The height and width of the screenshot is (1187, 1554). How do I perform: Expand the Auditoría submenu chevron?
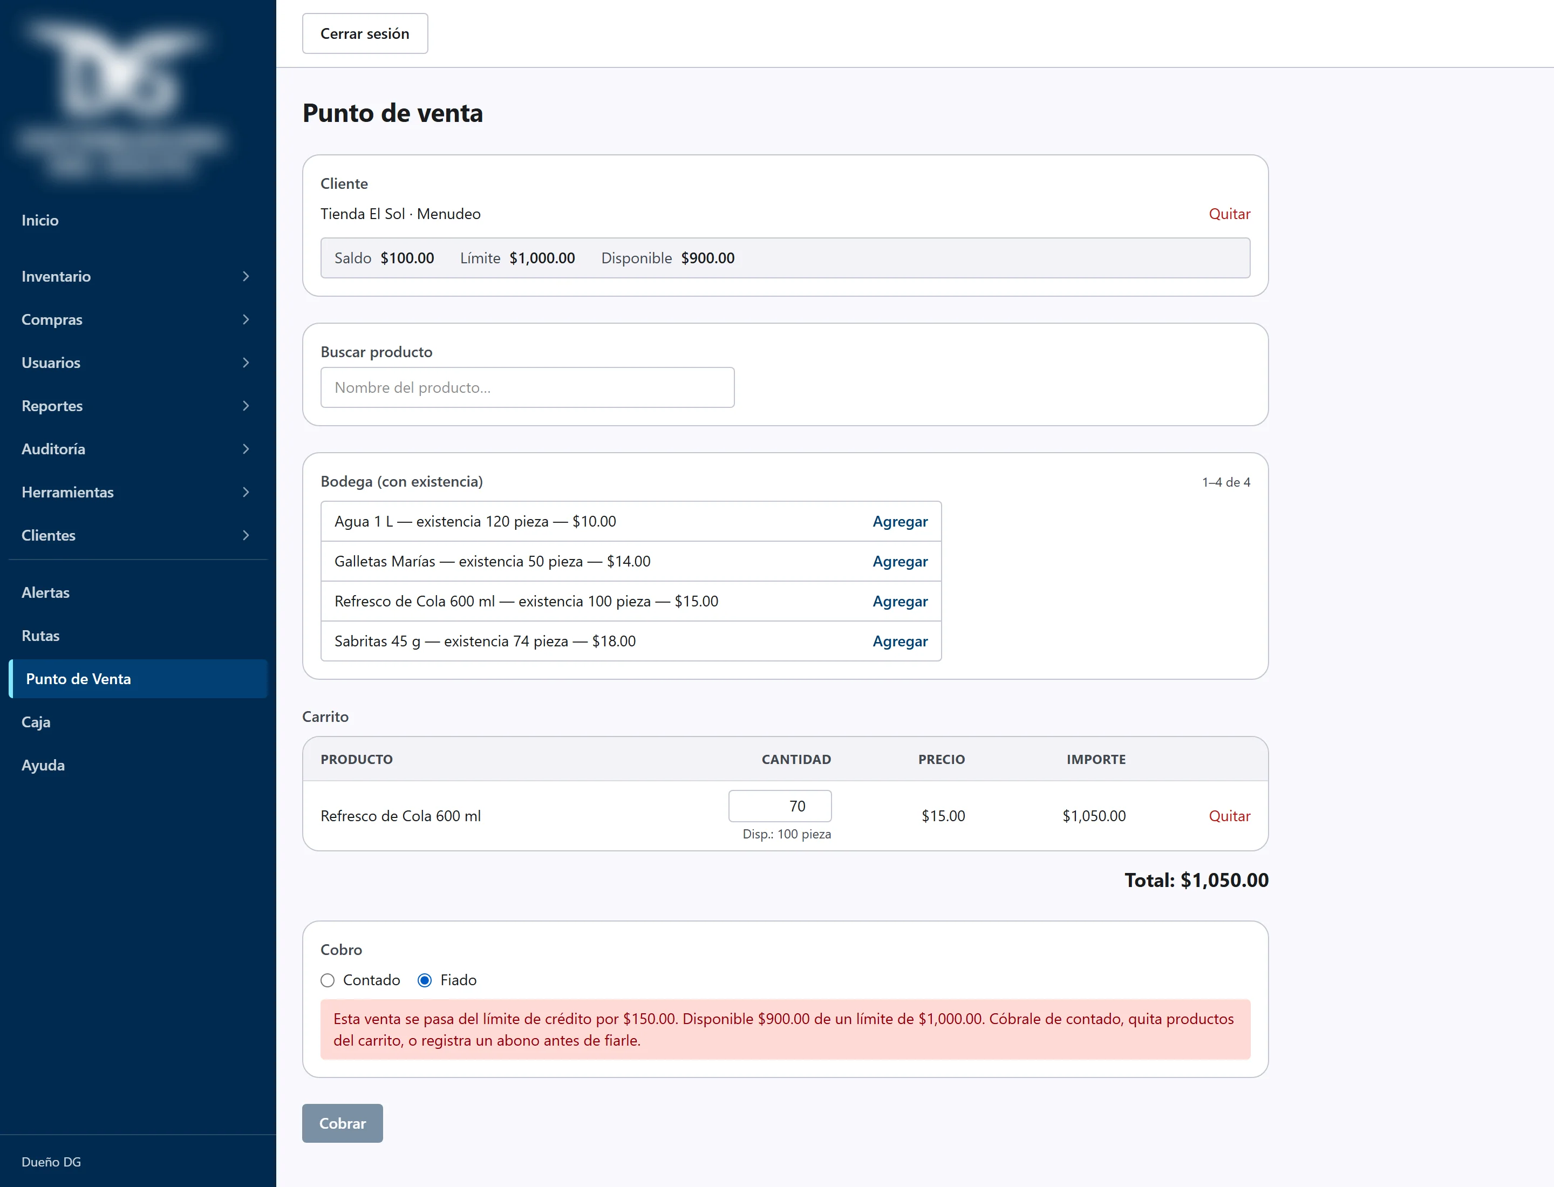[x=246, y=449]
